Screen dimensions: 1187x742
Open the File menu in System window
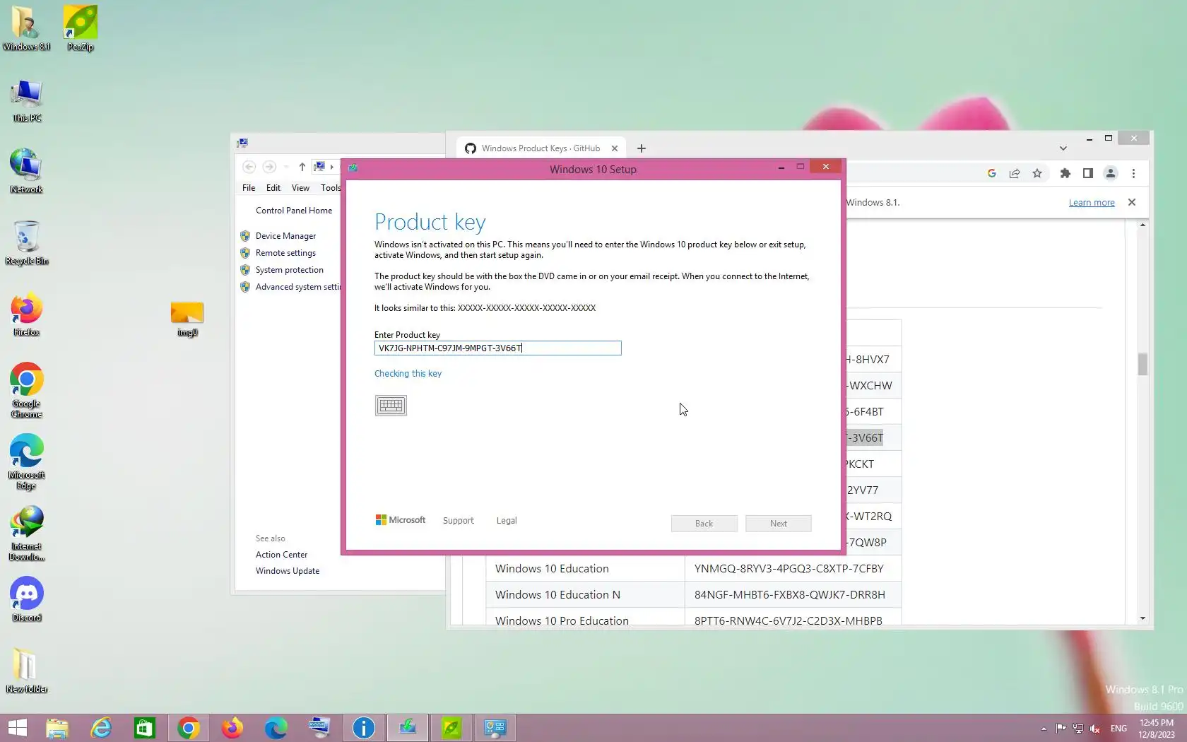pyautogui.click(x=249, y=188)
